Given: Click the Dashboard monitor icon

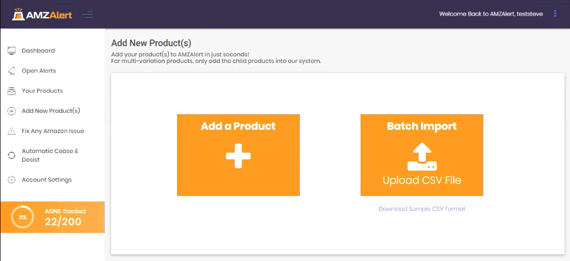Looking at the screenshot, I should pos(12,51).
